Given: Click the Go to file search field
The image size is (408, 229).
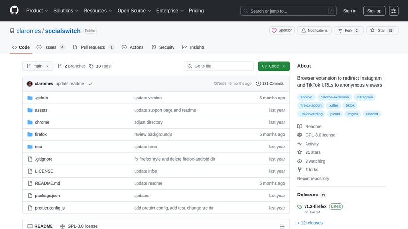Looking at the screenshot, I should point(219,66).
